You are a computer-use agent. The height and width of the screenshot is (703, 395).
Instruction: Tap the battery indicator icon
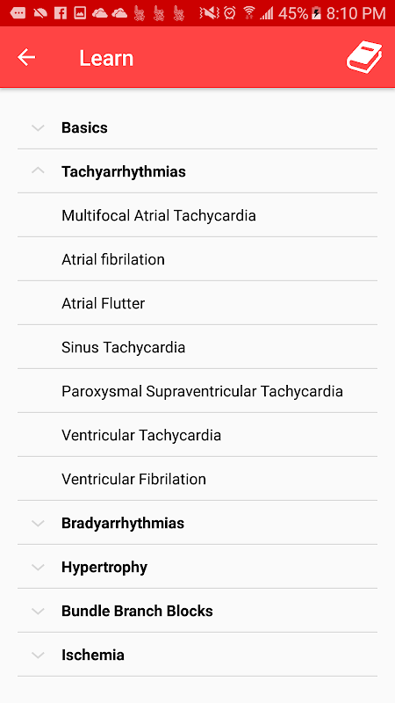point(316,13)
